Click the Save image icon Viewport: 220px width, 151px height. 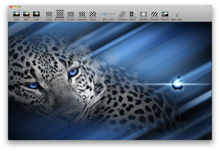pos(26,14)
